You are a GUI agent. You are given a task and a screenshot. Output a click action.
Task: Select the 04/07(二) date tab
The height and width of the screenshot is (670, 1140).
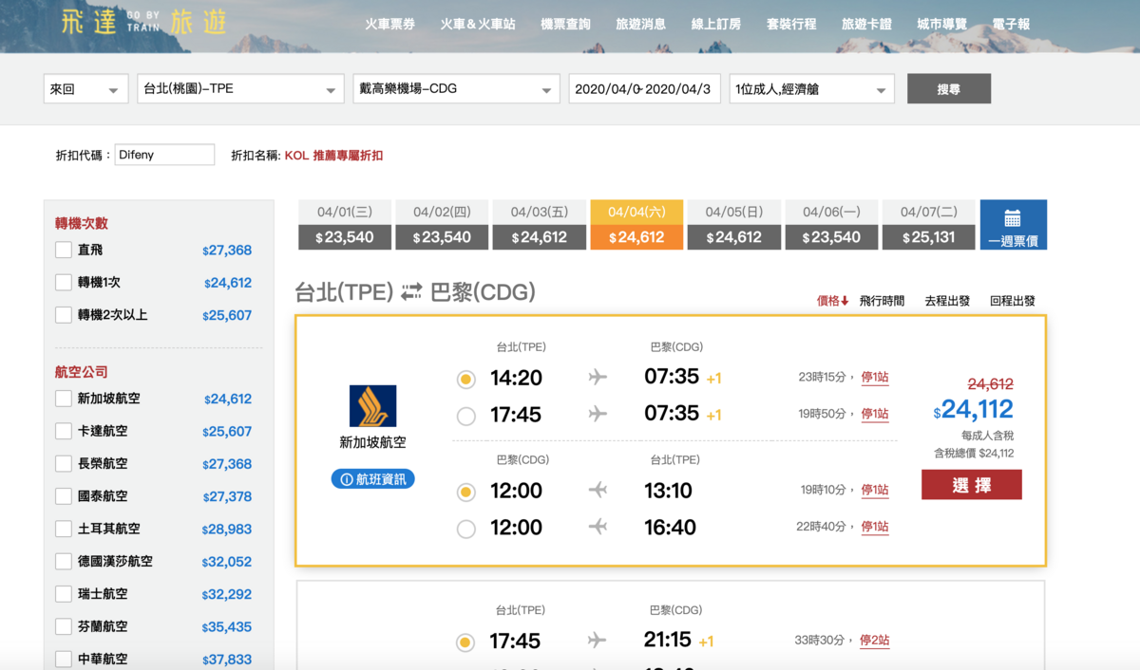coord(929,225)
